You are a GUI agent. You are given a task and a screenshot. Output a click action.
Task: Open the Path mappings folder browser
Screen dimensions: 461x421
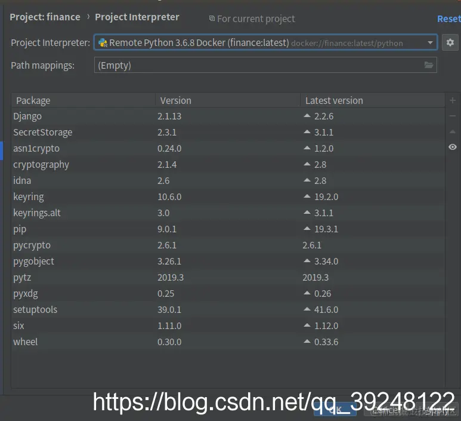point(429,64)
